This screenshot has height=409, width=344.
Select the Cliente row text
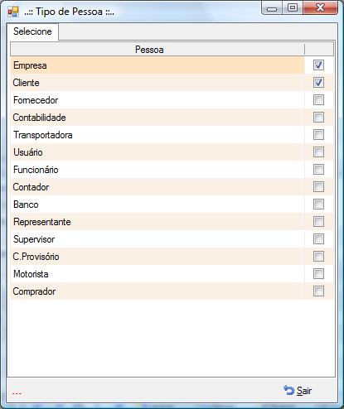(26, 83)
